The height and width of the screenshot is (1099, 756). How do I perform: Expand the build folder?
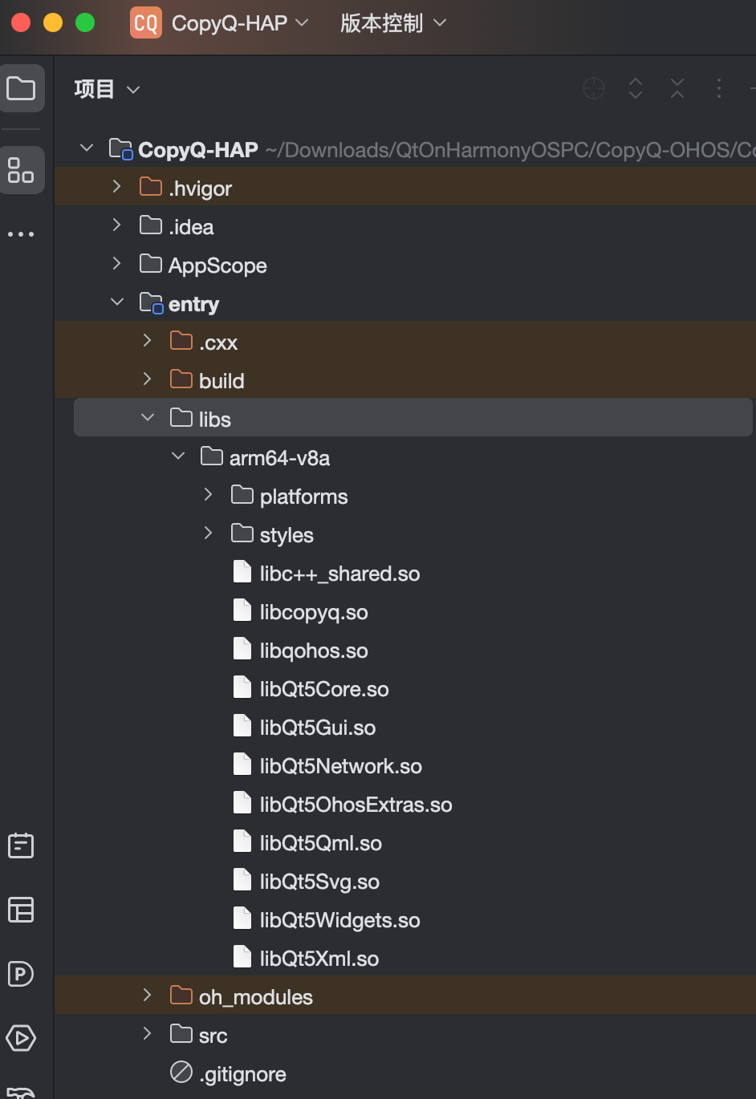(148, 379)
